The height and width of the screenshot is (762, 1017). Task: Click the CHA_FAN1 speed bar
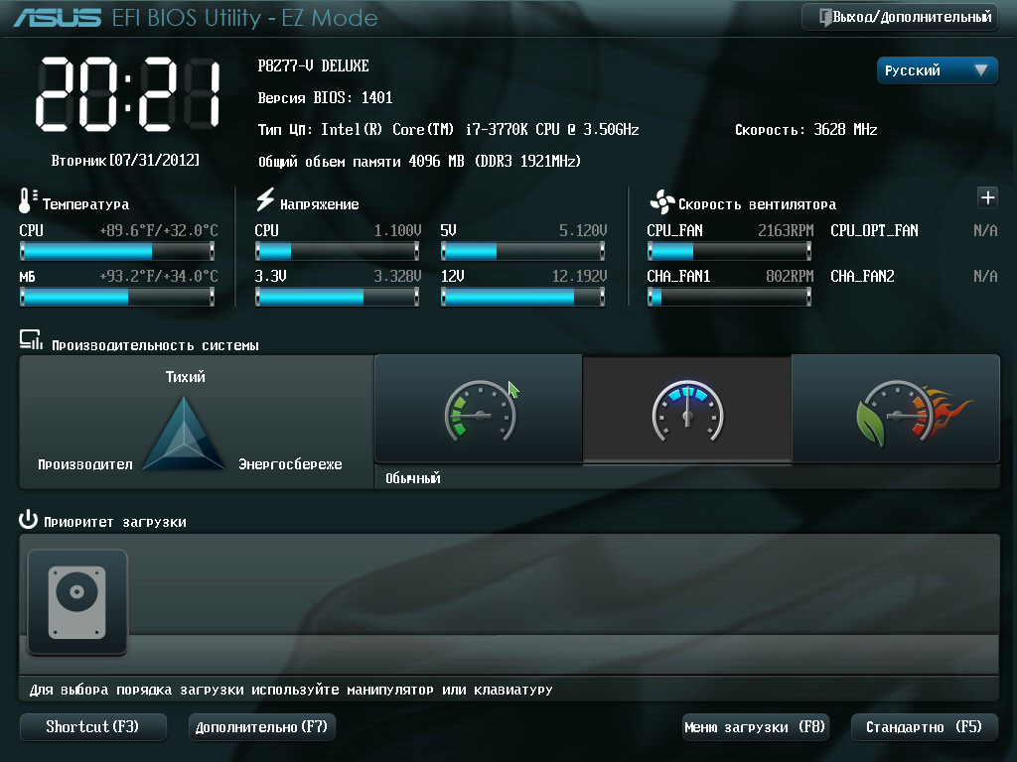click(729, 297)
